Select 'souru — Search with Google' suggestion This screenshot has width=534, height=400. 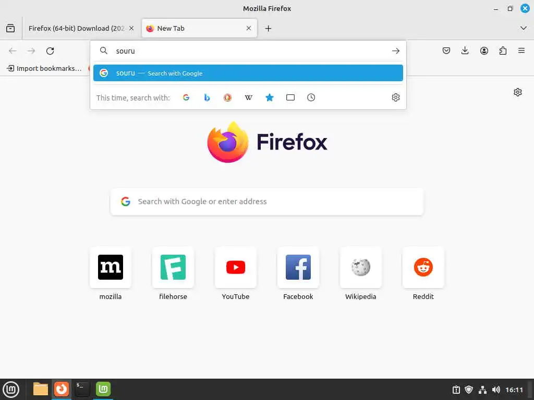click(x=248, y=73)
